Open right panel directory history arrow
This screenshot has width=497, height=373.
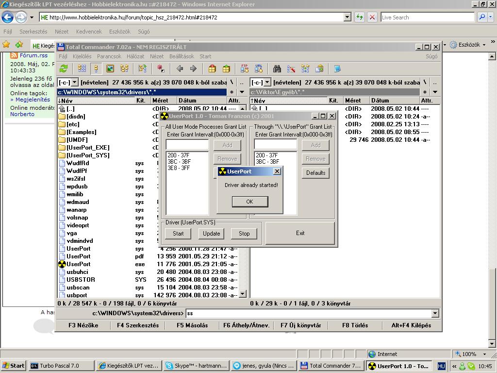[x=435, y=92]
